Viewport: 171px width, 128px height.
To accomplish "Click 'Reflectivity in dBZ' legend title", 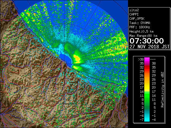I will click(x=162, y=90).
